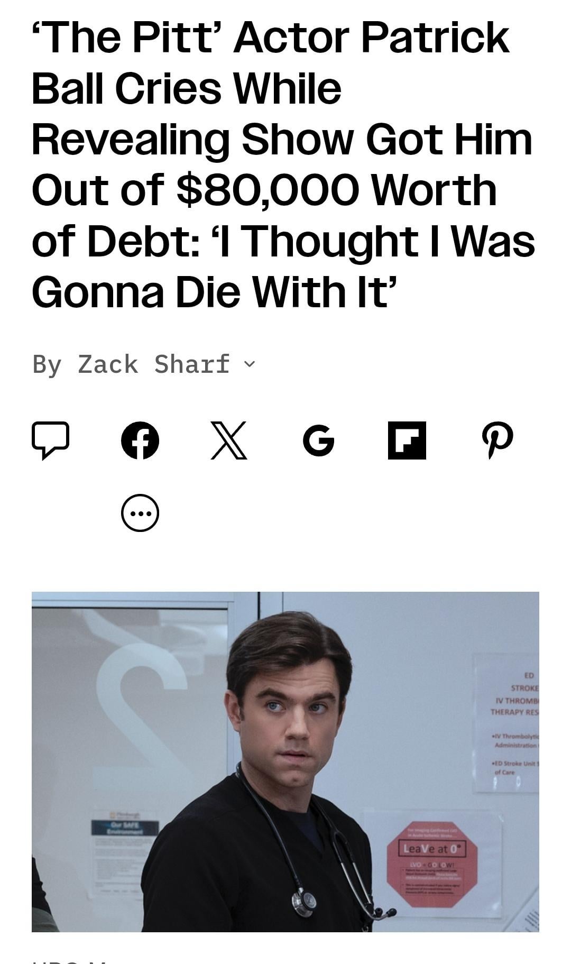Viewport: 571px width, 964px height.
Task: Click the "By" label in byline
Action: point(47,364)
